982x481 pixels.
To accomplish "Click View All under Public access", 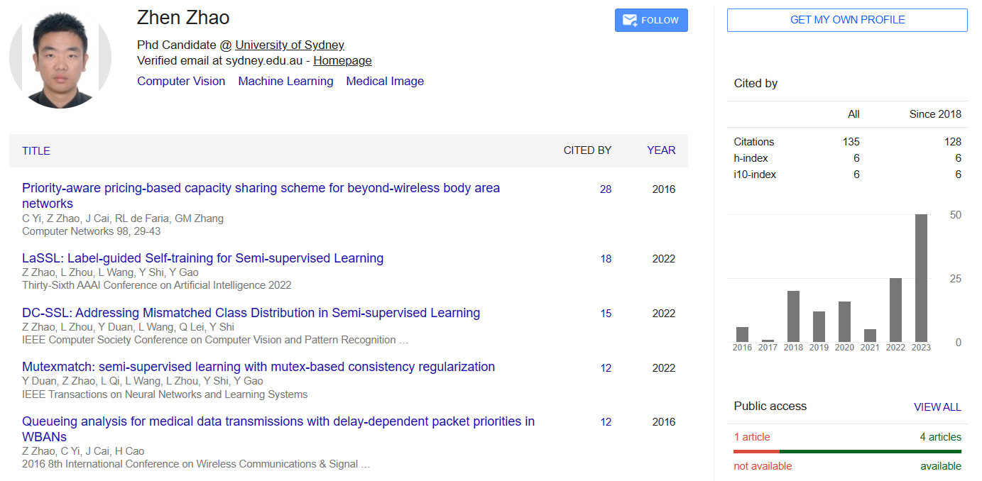I will tap(937, 407).
